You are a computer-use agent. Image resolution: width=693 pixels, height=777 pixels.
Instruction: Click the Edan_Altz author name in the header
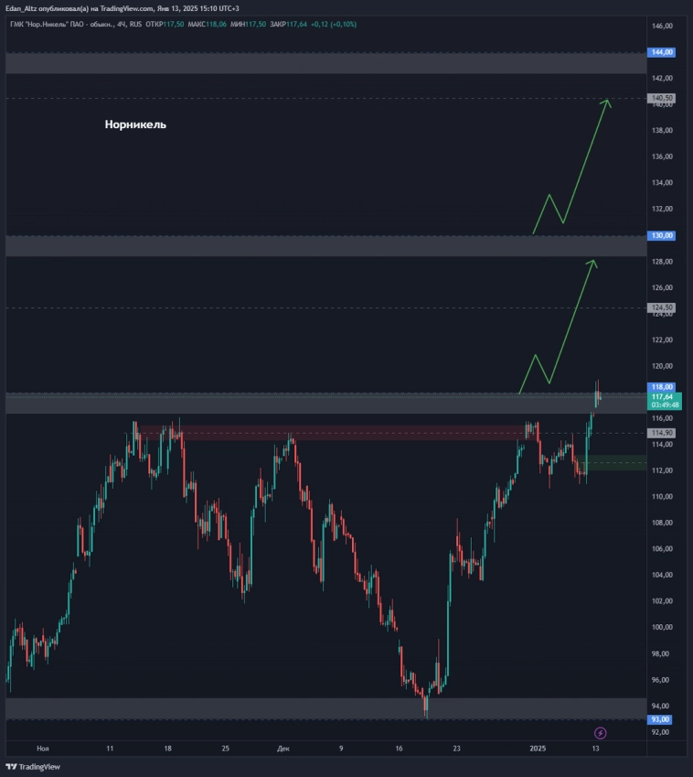pyautogui.click(x=21, y=8)
